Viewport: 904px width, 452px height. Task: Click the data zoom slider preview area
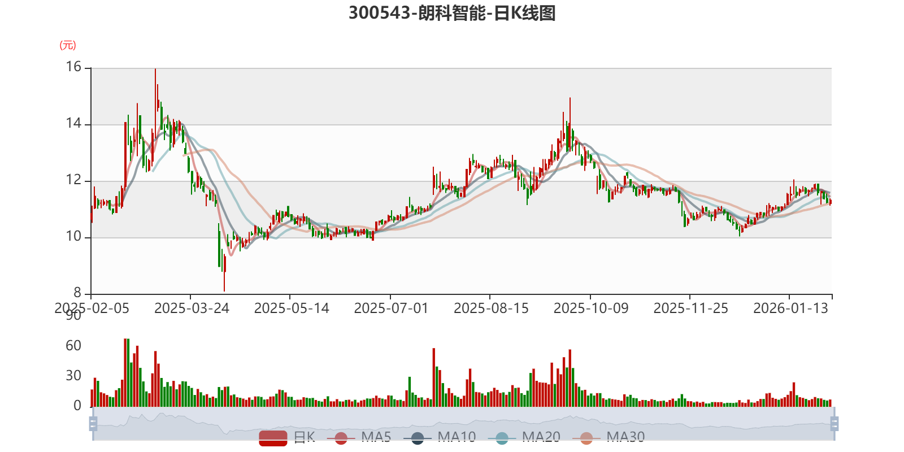point(463,424)
